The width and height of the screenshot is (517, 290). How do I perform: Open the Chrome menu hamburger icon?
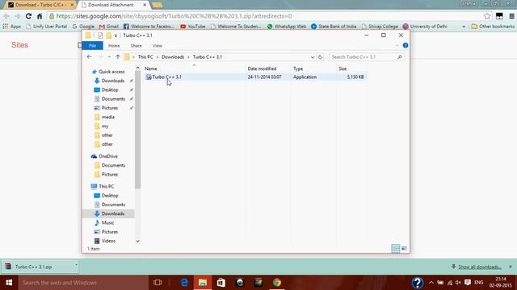(x=511, y=16)
